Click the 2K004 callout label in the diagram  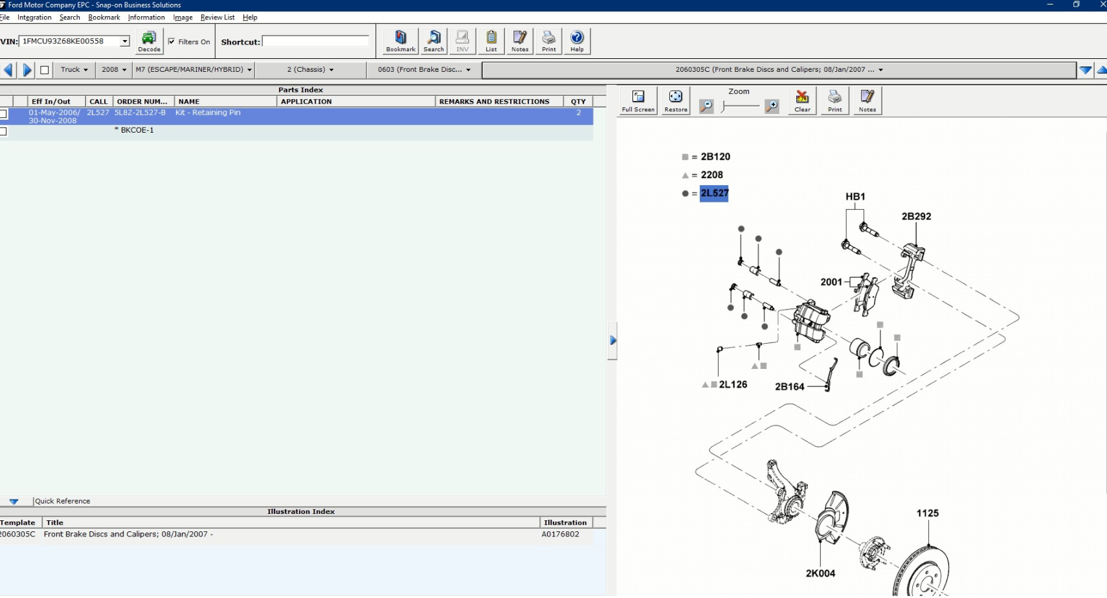click(x=820, y=573)
